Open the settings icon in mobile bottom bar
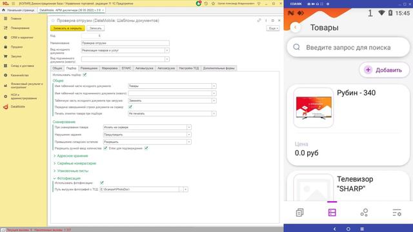The image size is (413, 232). click(x=397, y=212)
